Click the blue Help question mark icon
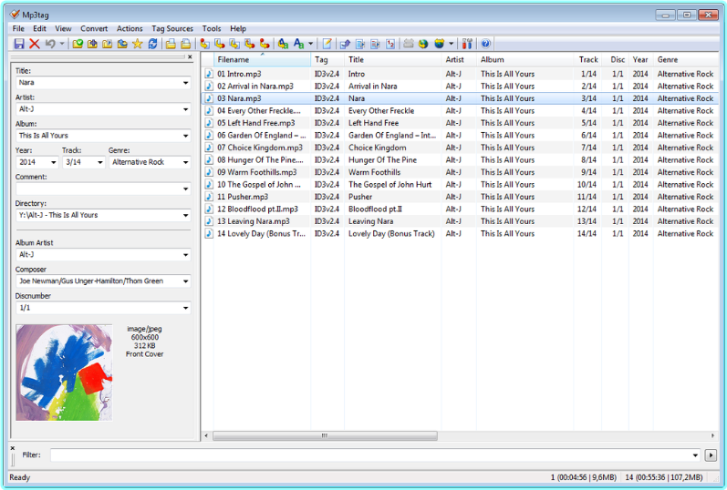This screenshot has height=490, width=727. (485, 44)
